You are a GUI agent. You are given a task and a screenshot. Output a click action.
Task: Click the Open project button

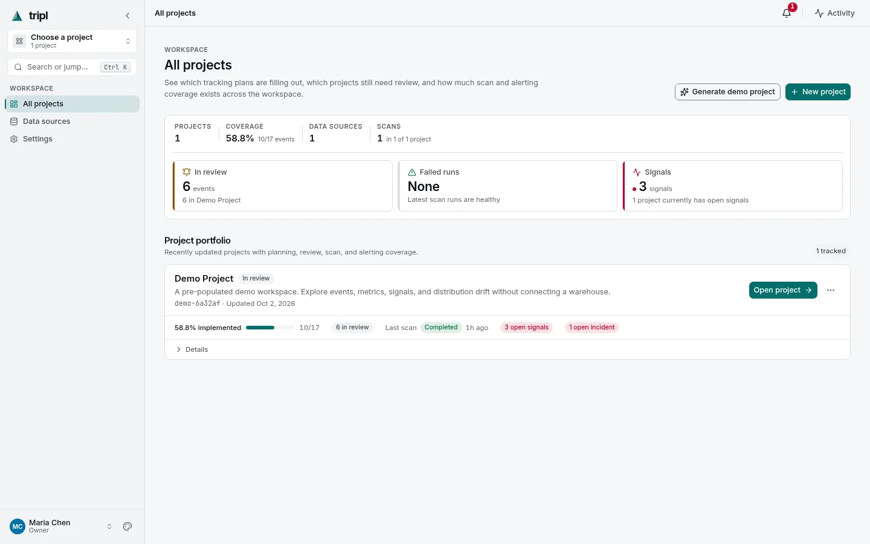click(783, 290)
